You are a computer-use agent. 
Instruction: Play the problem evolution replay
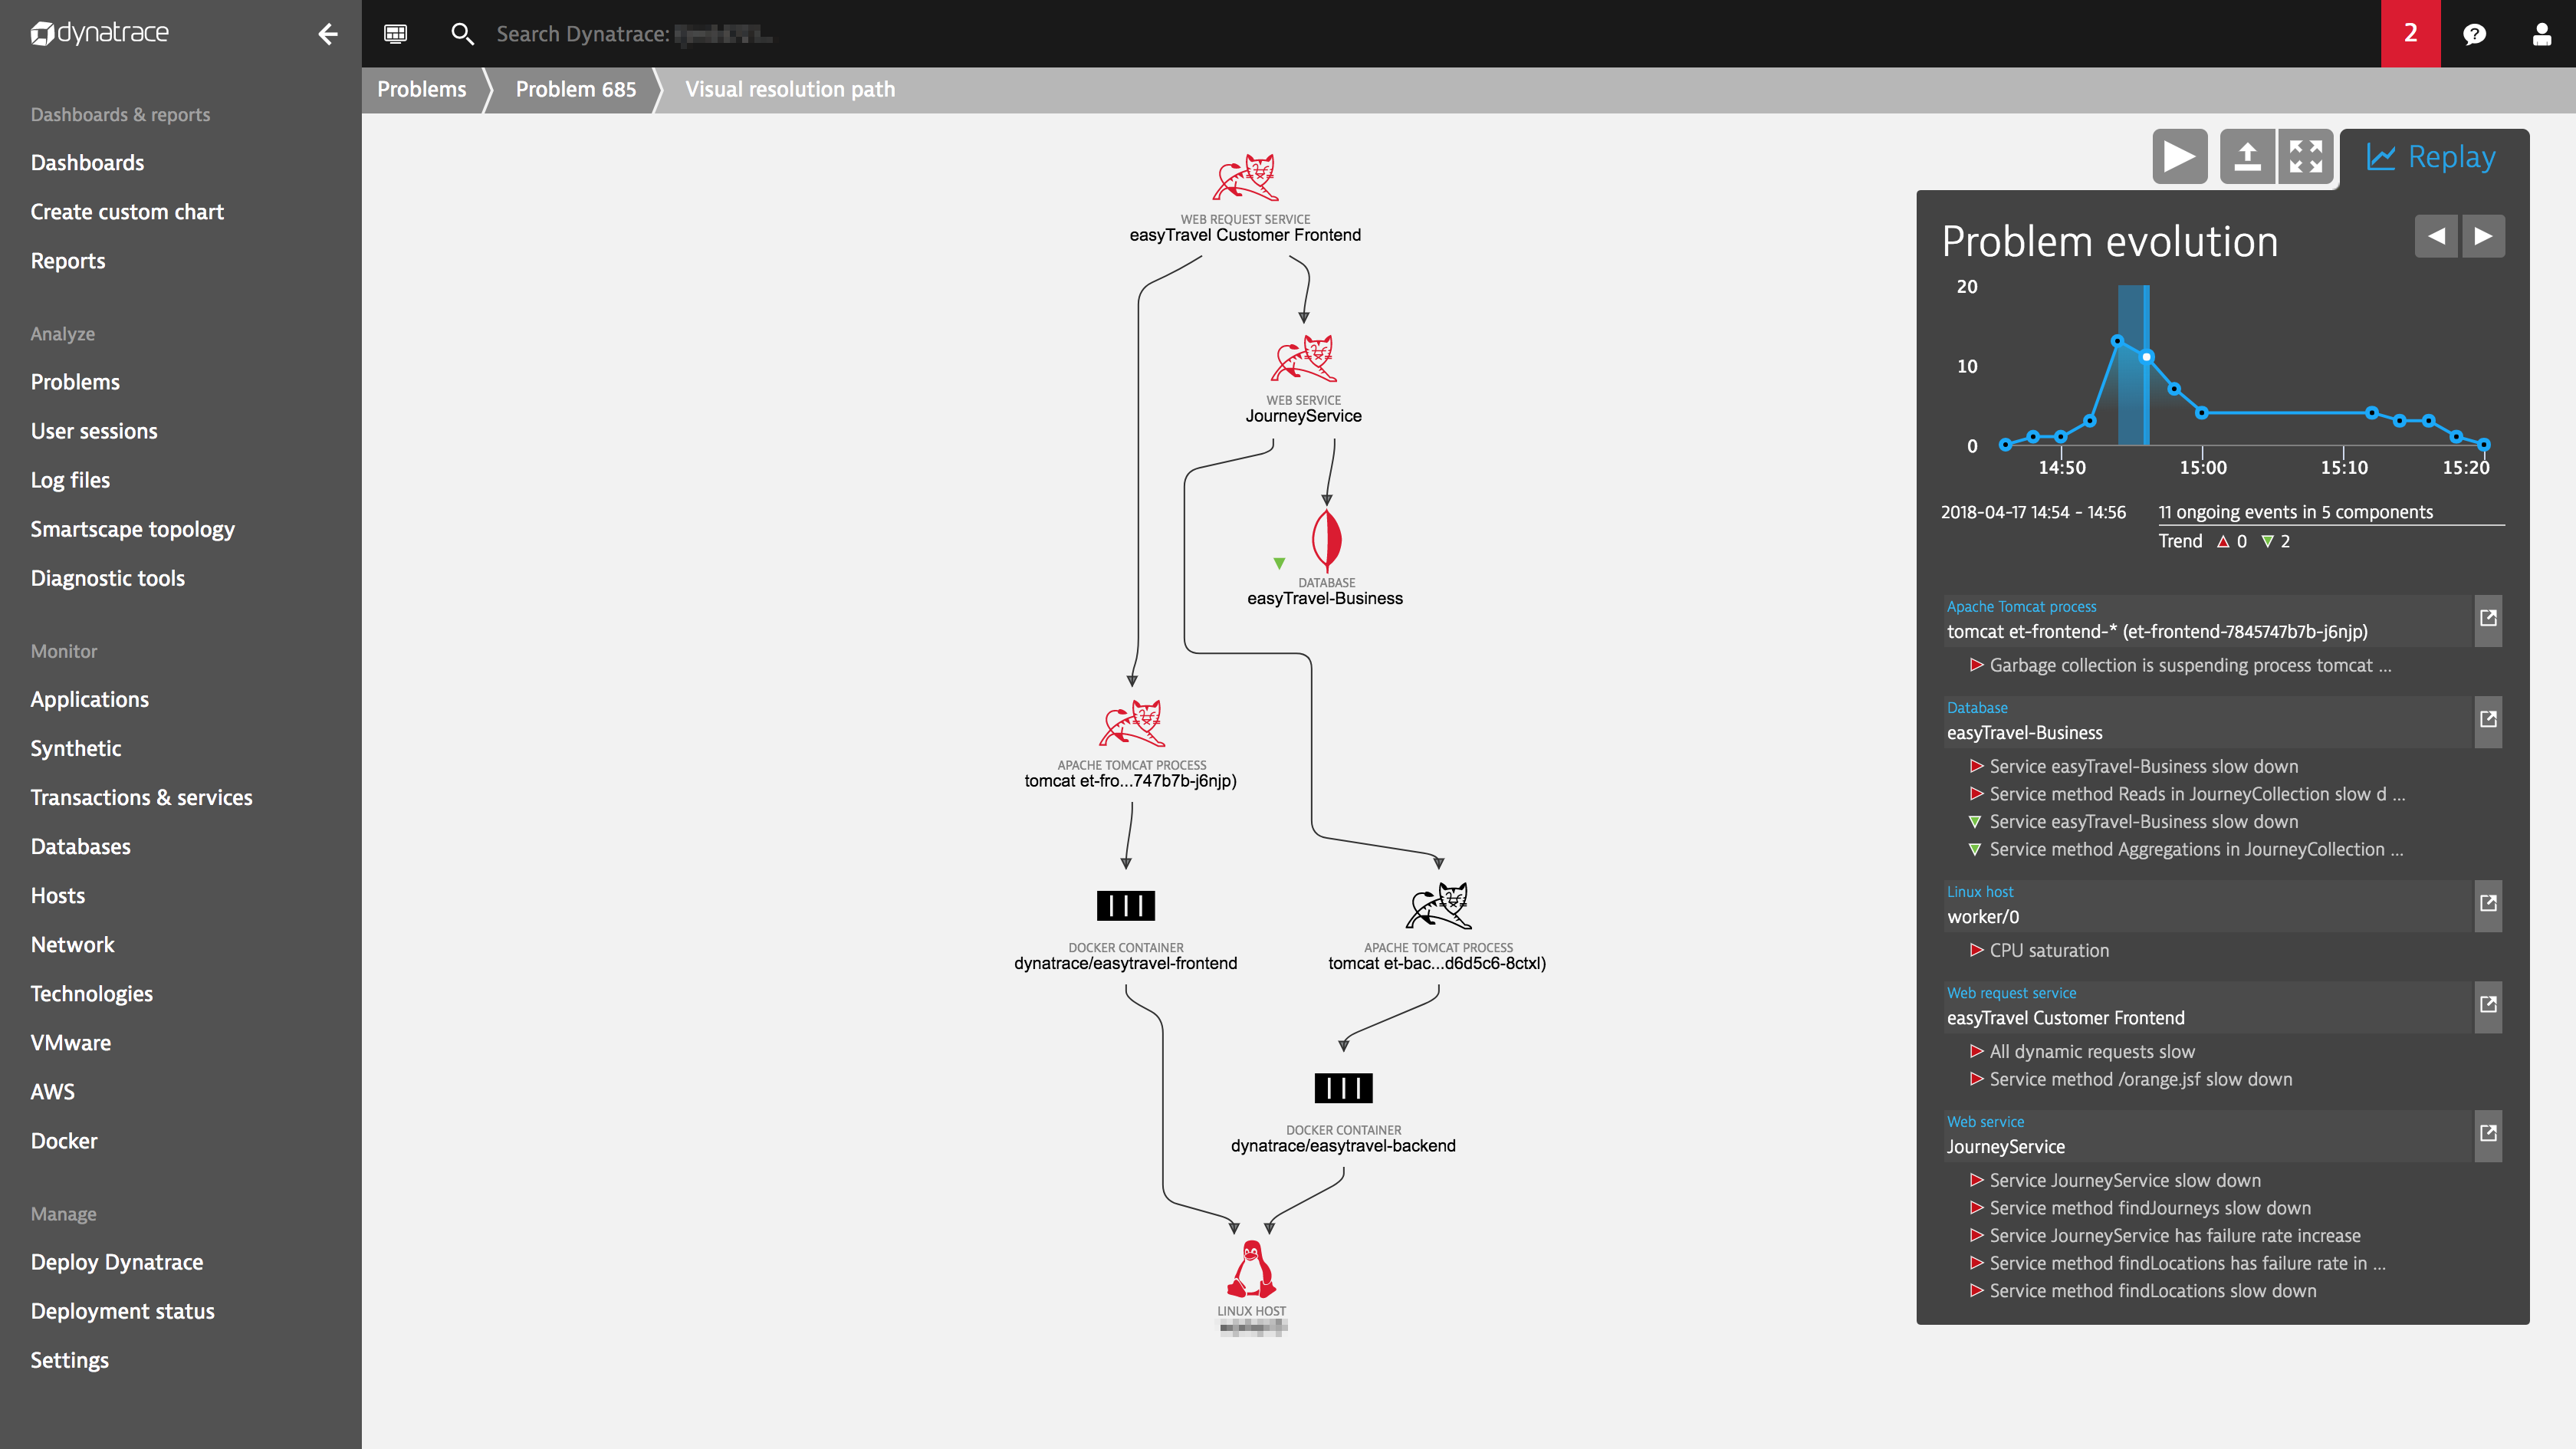2180,157
